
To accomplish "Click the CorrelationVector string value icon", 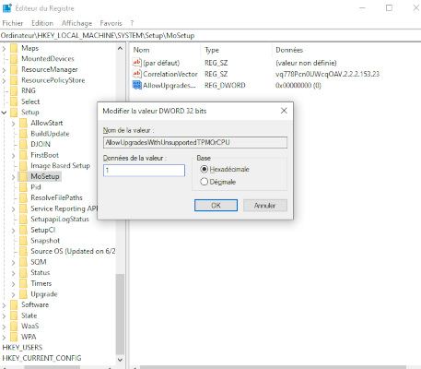I will click(x=136, y=74).
